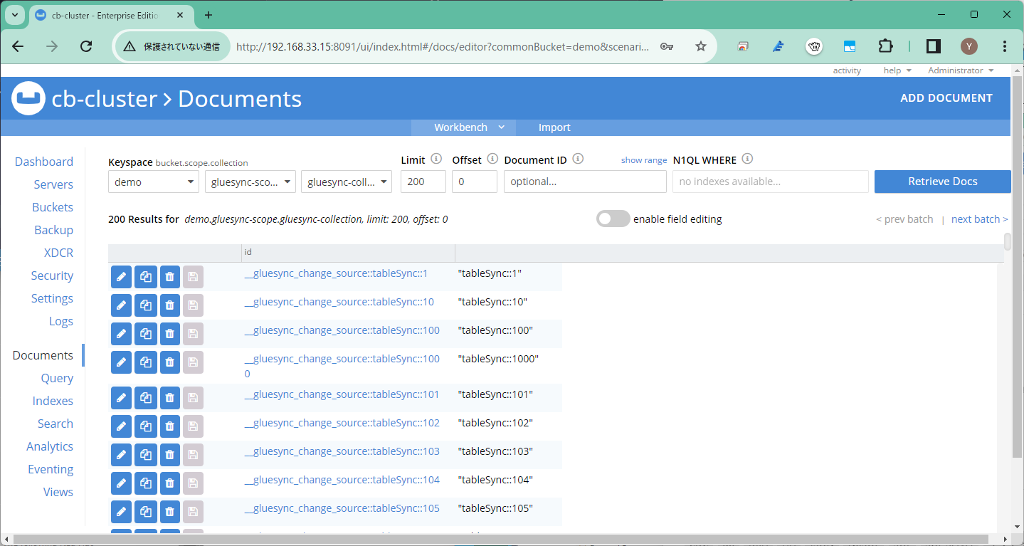Reload the page with browser refresh icon
The image size is (1024, 546).
(x=86, y=46)
